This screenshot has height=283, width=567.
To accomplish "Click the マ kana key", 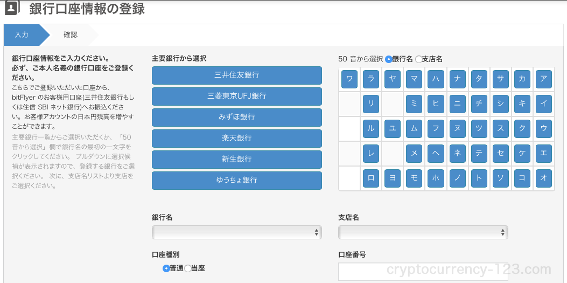I will (414, 79).
